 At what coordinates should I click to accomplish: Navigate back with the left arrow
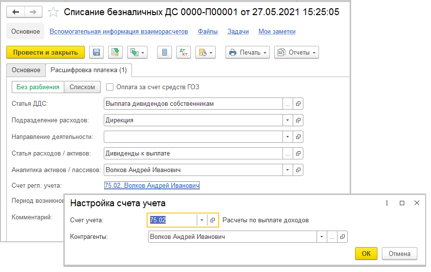pos(16,12)
